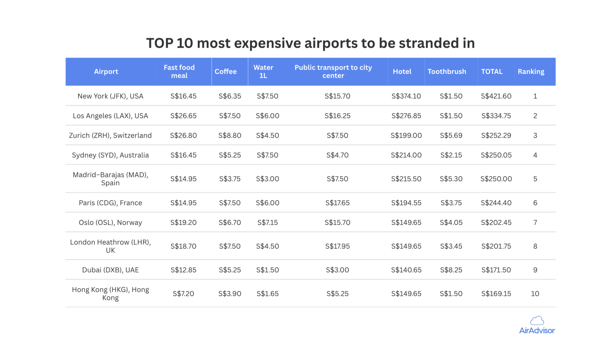Click the S$276.85 hotel price for Los Angeles
Image resolution: width=593 pixels, height=353 pixels.
click(x=406, y=116)
